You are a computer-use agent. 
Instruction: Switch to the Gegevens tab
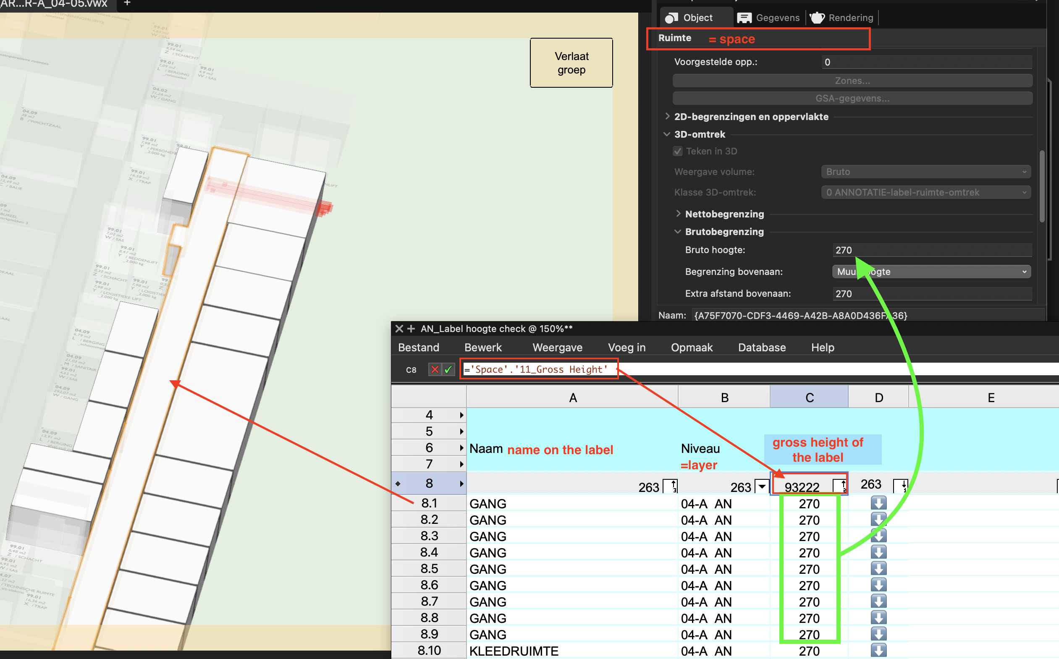point(769,18)
